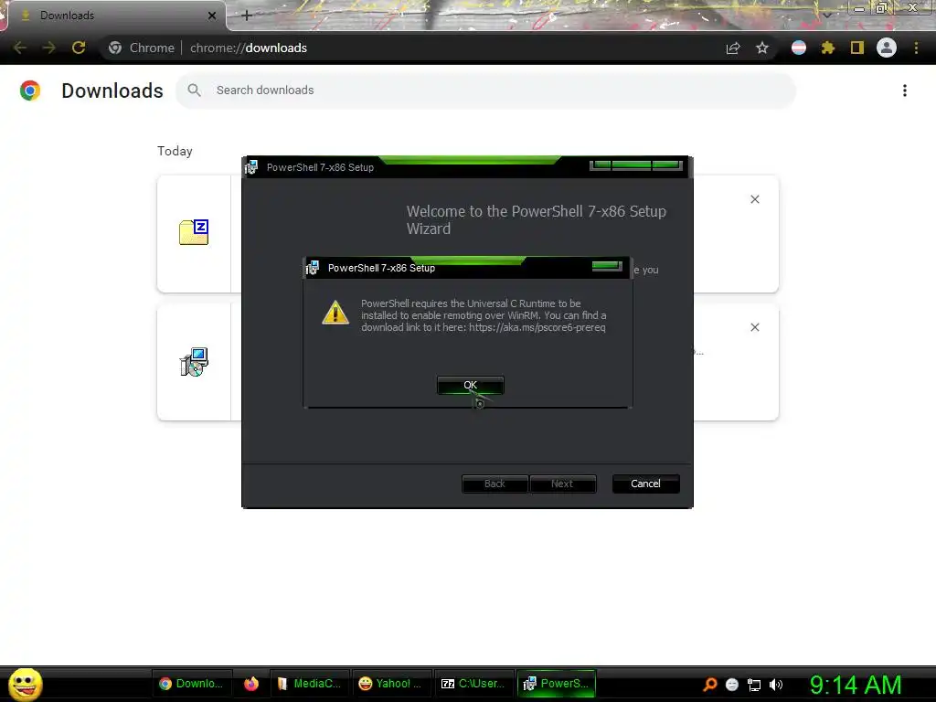Viewport: 936px width, 702px height.
Task: Click the round white face tray icon
Action: pyautogui.click(x=732, y=685)
